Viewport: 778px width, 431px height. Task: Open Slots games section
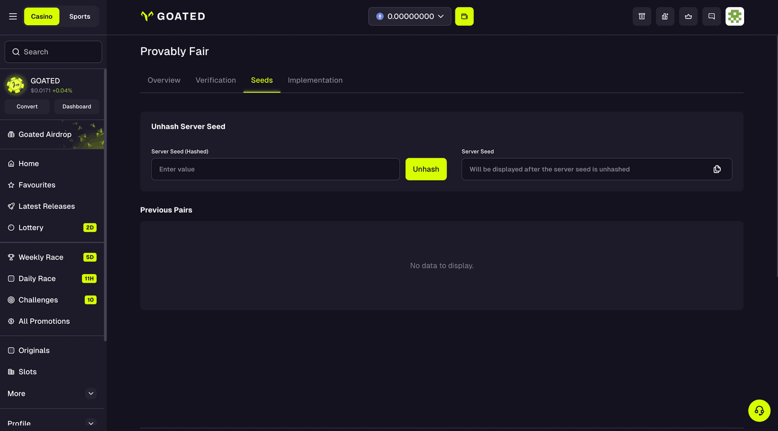tap(52, 372)
